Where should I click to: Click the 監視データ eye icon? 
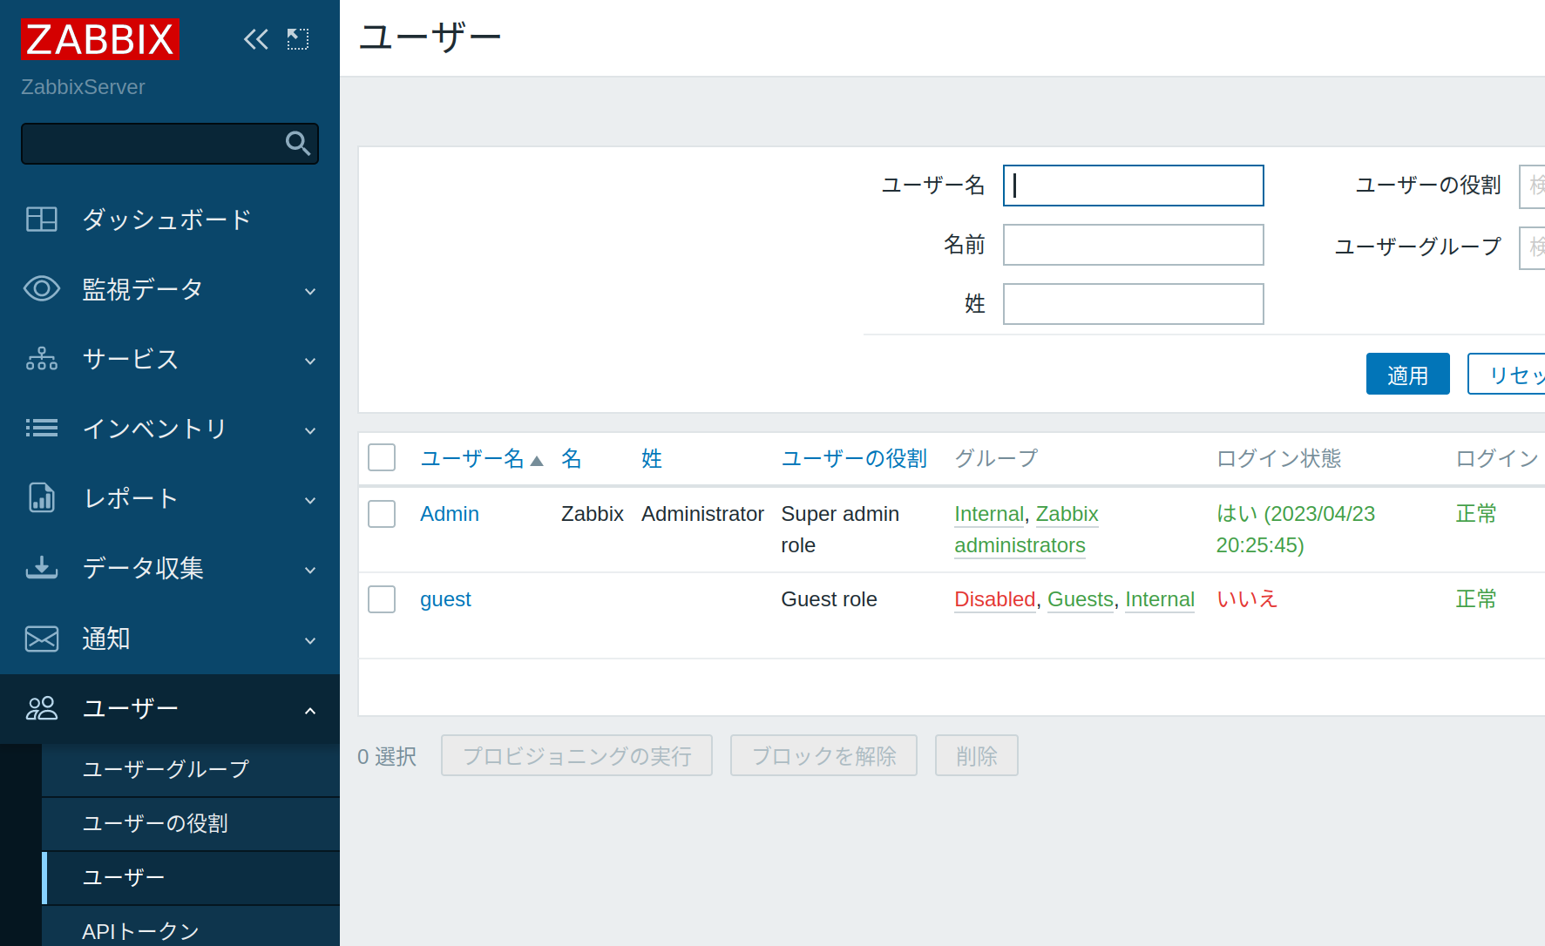click(41, 289)
